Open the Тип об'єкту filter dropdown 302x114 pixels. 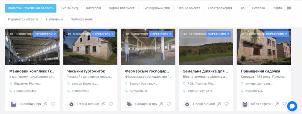70,8
